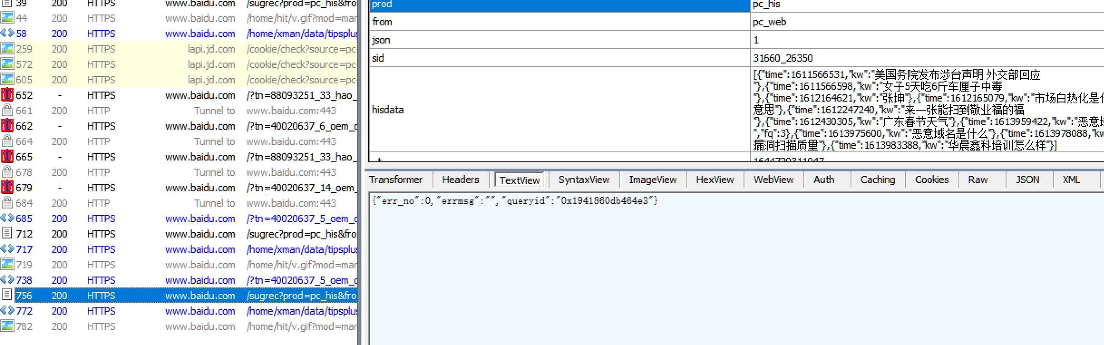Click the image icon of session 259

click(7, 49)
